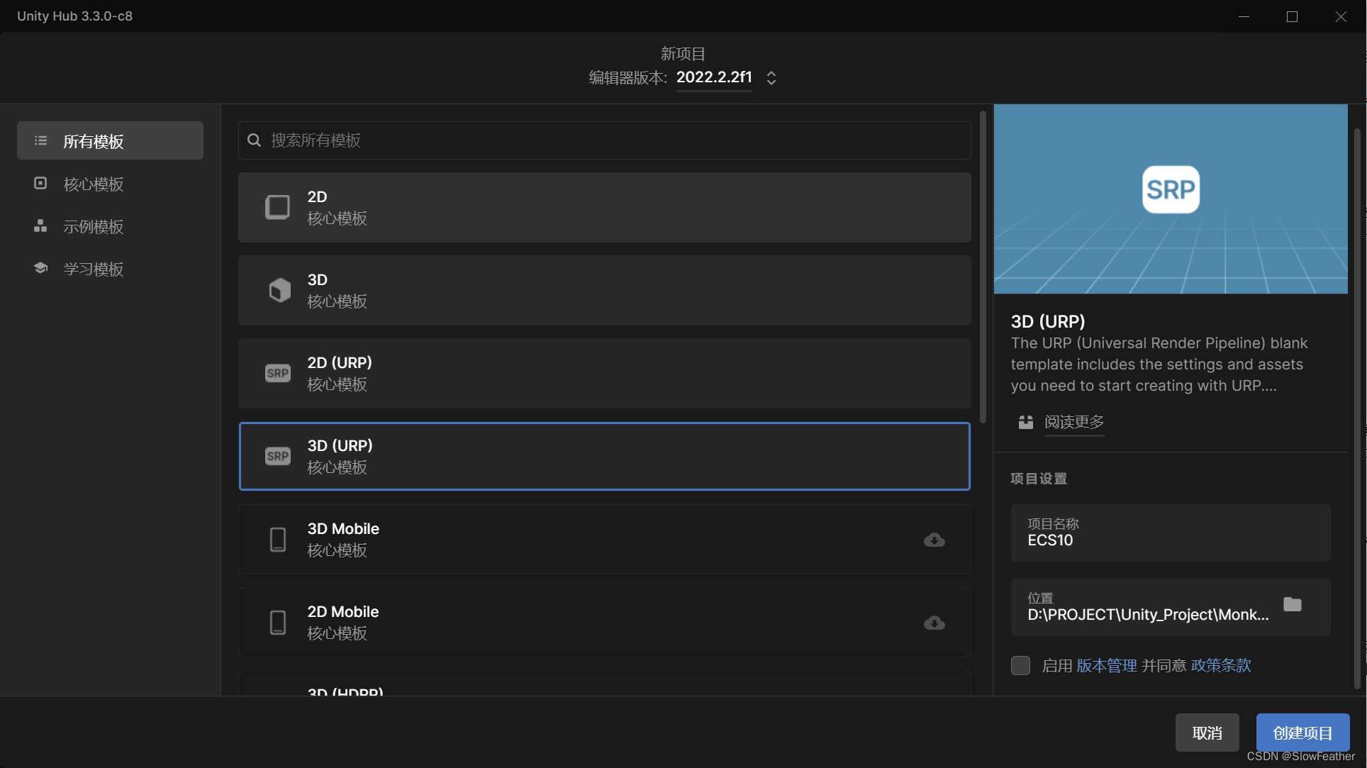Choose the 2D (URP) template
The height and width of the screenshot is (768, 1367).
604,373
